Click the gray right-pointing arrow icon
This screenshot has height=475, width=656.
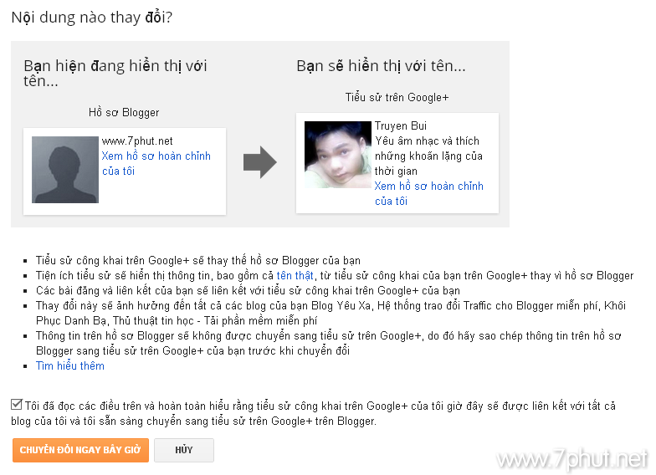click(259, 162)
